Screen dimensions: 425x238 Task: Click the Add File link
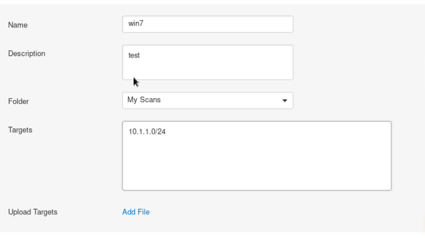(x=136, y=212)
